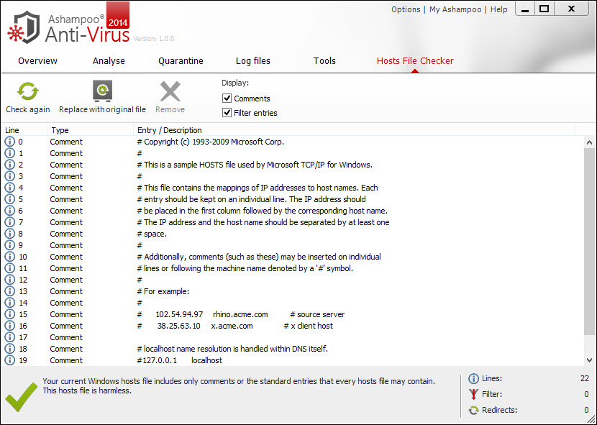597x425 pixels.
Task: Select row with Copyright Microsoft Corp comment
Action: [x=293, y=142]
